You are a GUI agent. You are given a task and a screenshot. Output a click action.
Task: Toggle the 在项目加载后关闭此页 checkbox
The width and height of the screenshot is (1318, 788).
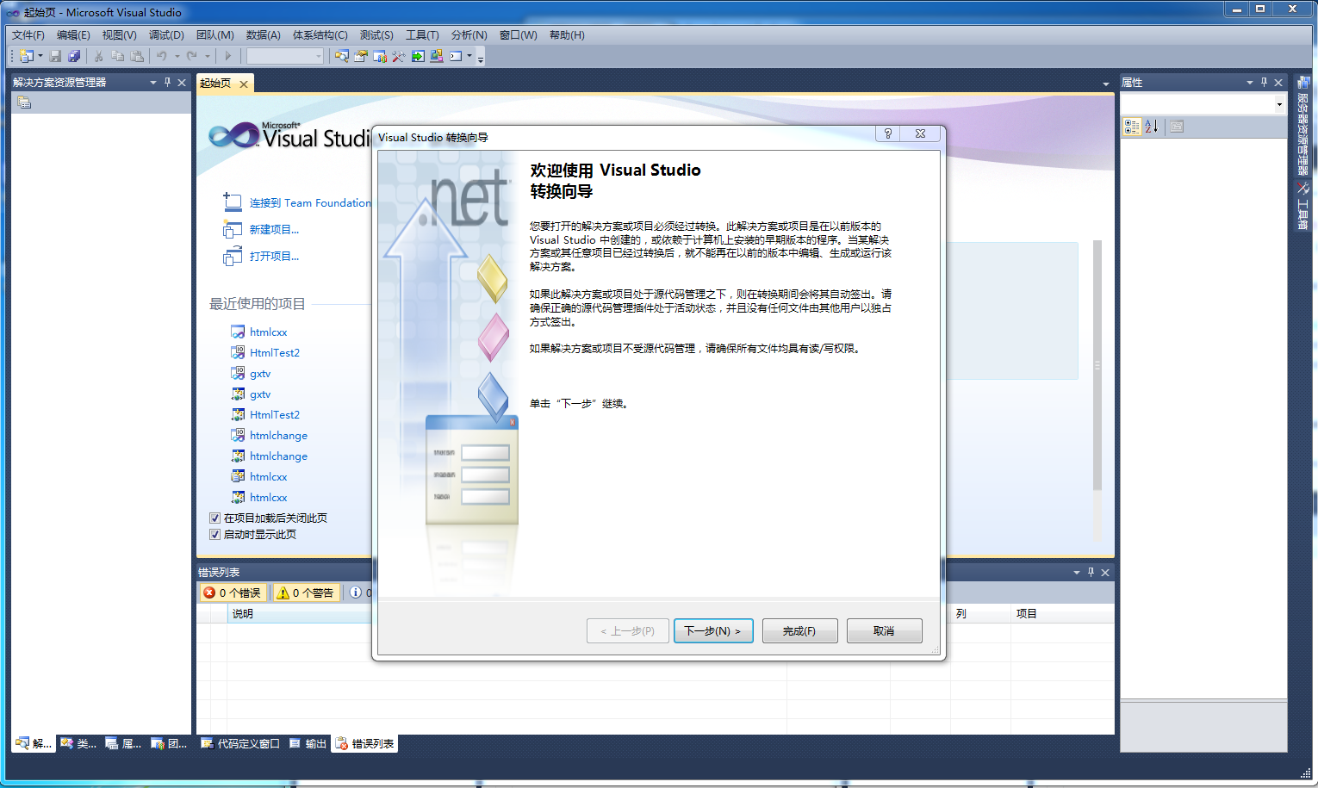(x=214, y=518)
